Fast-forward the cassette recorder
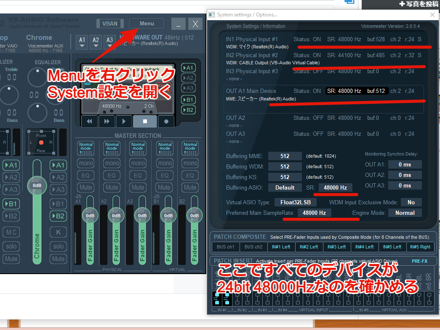This screenshot has height=330, width=440. (x=107, y=121)
